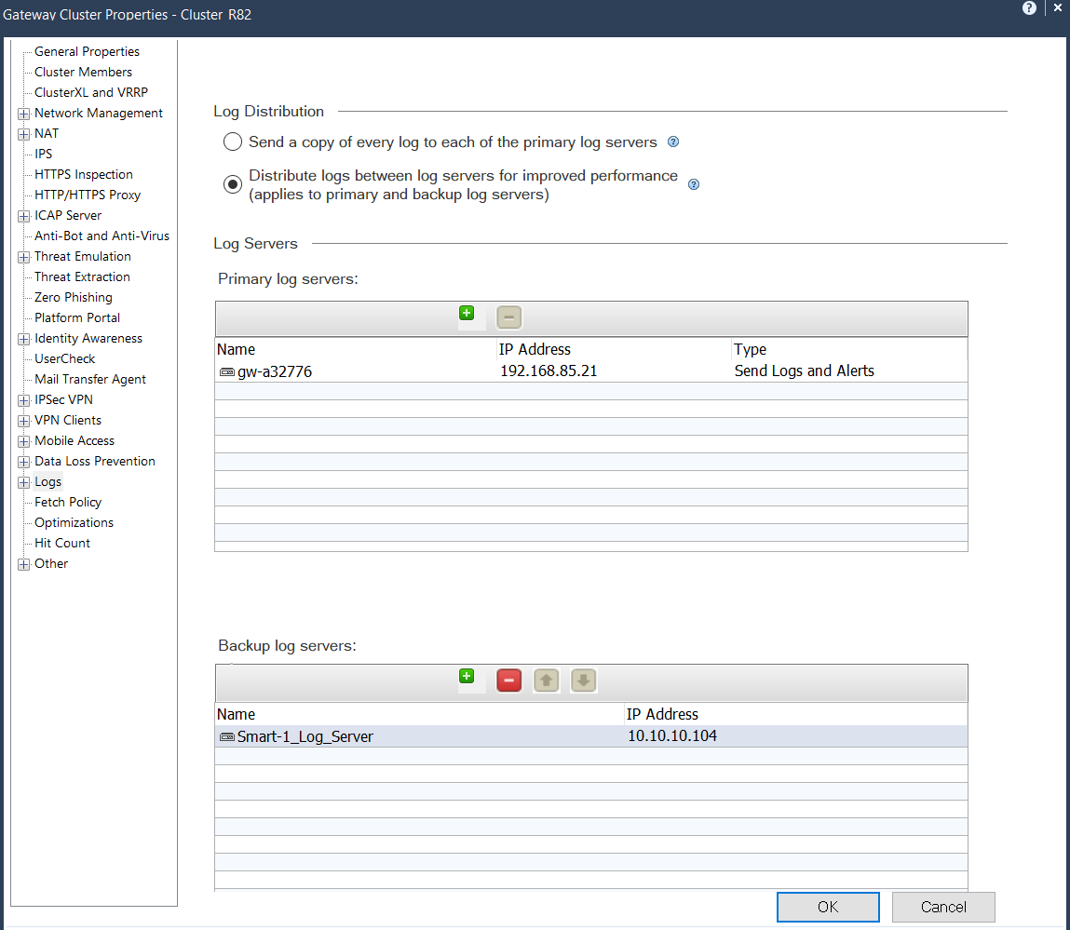The width and height of the screenshot is (1070, 930).
Task: Remove the selected primary log server
Action: point(508,317)
